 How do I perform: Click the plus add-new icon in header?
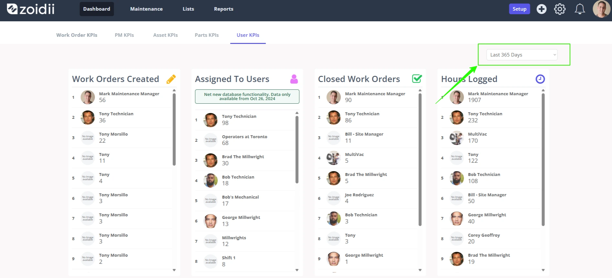click(542, 9)
